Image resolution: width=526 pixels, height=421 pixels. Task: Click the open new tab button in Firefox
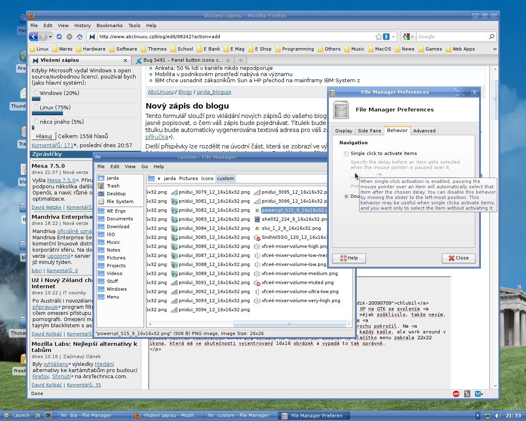tap(241, 60)
